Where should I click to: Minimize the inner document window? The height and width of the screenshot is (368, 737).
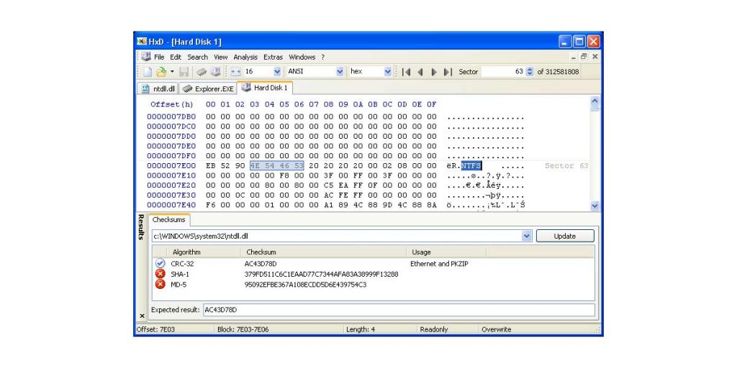[x=574, y=57]
